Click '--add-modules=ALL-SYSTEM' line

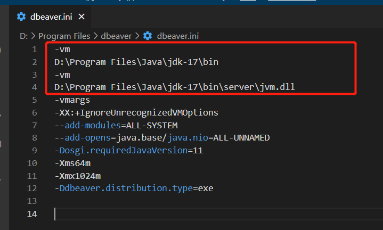116,125
